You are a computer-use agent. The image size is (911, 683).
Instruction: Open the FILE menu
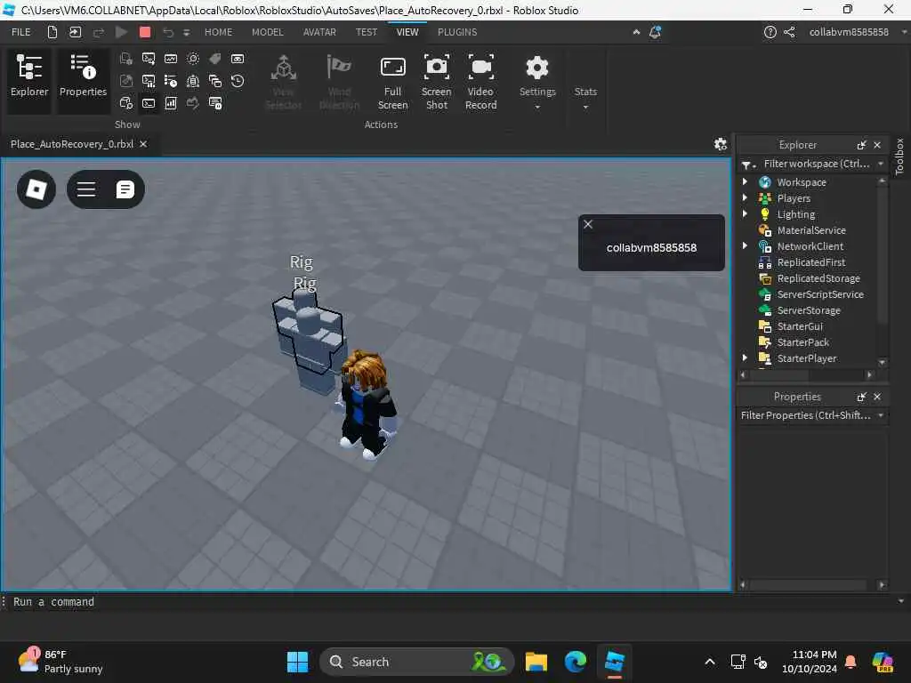[x=21, y=32]
